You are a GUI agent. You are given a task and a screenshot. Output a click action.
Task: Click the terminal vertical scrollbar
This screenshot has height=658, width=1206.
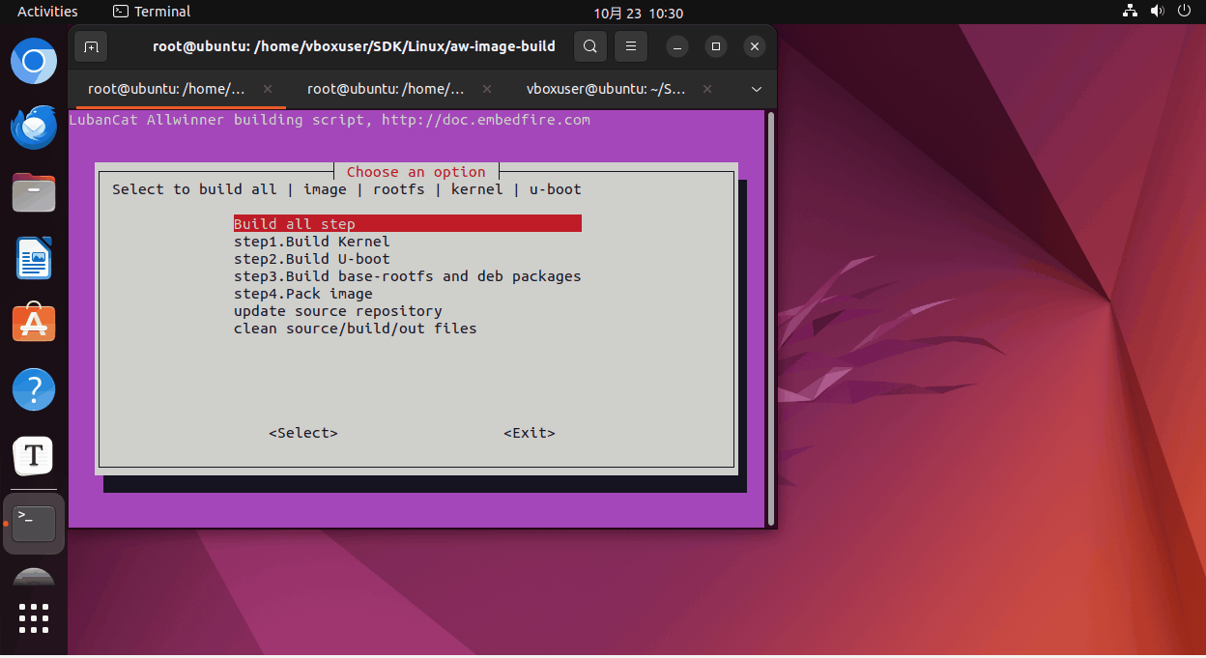tap(770, 319)
